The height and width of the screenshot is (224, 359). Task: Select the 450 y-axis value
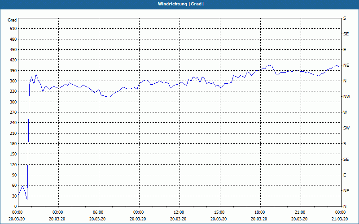[x=13, y=50]
